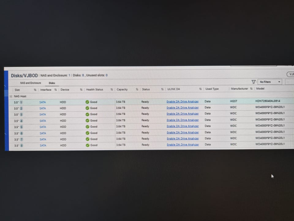Select slot 3.5" 5 disk row
The height and width of the screenshot is (221, 294).
[x=151, y=126]
